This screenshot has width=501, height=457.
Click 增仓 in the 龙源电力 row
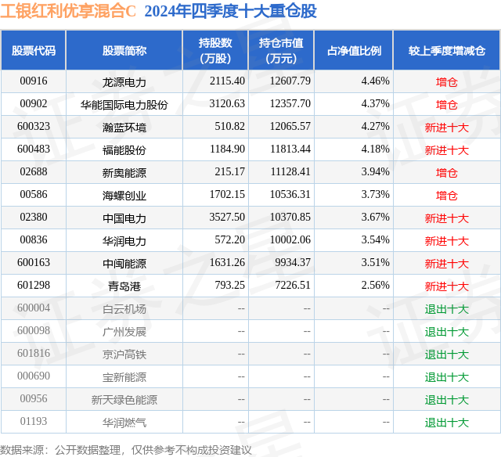pyautogui.click(x=447, y=82)
